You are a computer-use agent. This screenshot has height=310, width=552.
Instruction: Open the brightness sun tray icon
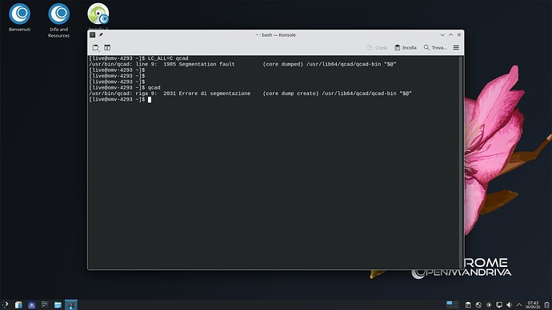[x=489, y=304]
